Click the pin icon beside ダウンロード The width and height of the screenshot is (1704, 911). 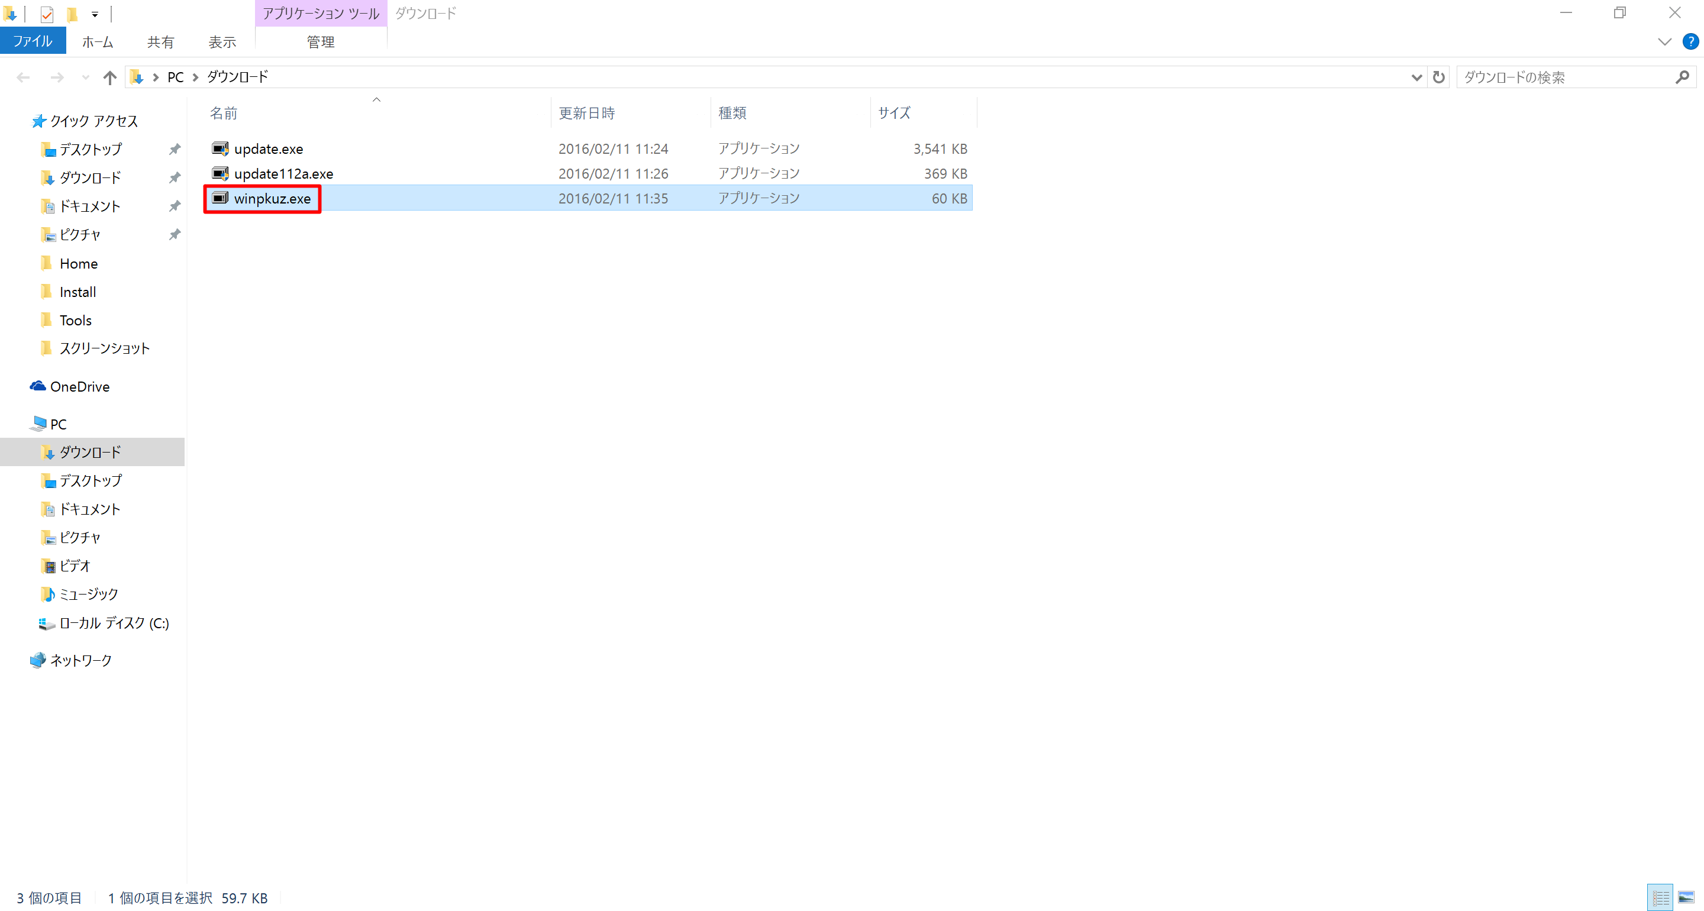(174, 178)
